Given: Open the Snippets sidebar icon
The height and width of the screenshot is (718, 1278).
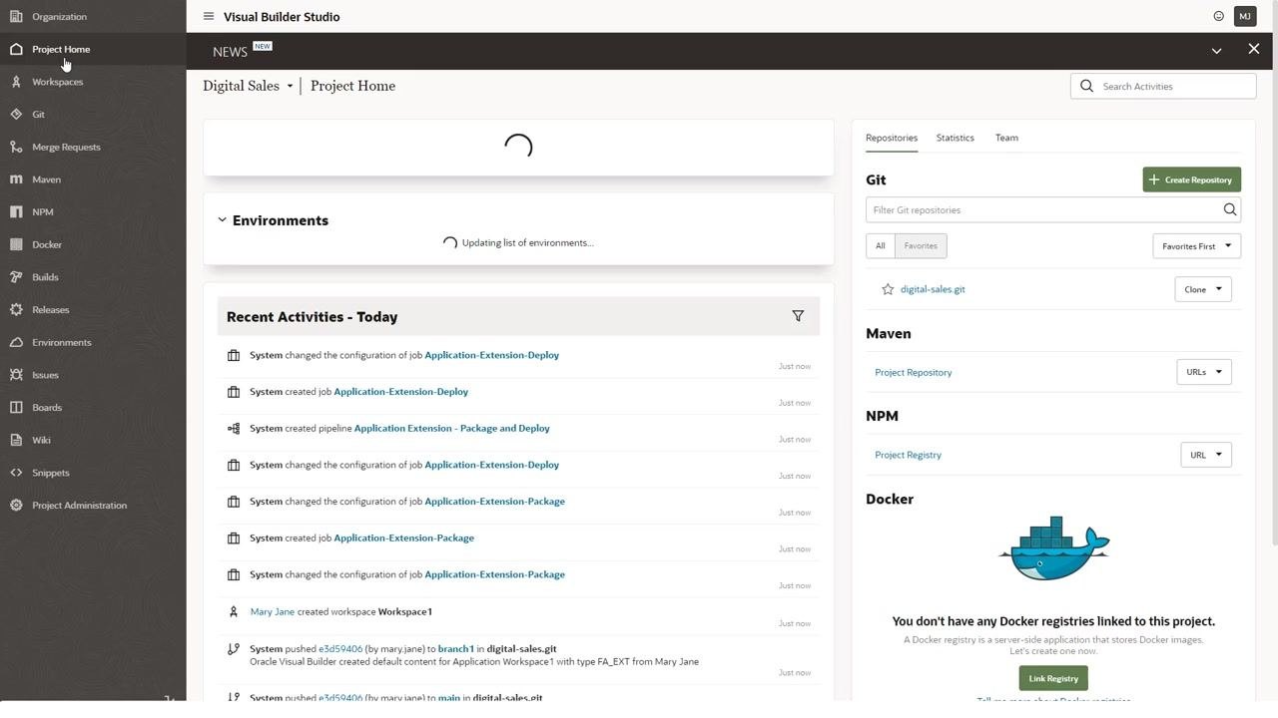Looking at the screenshot, I should tap(16, 473).
